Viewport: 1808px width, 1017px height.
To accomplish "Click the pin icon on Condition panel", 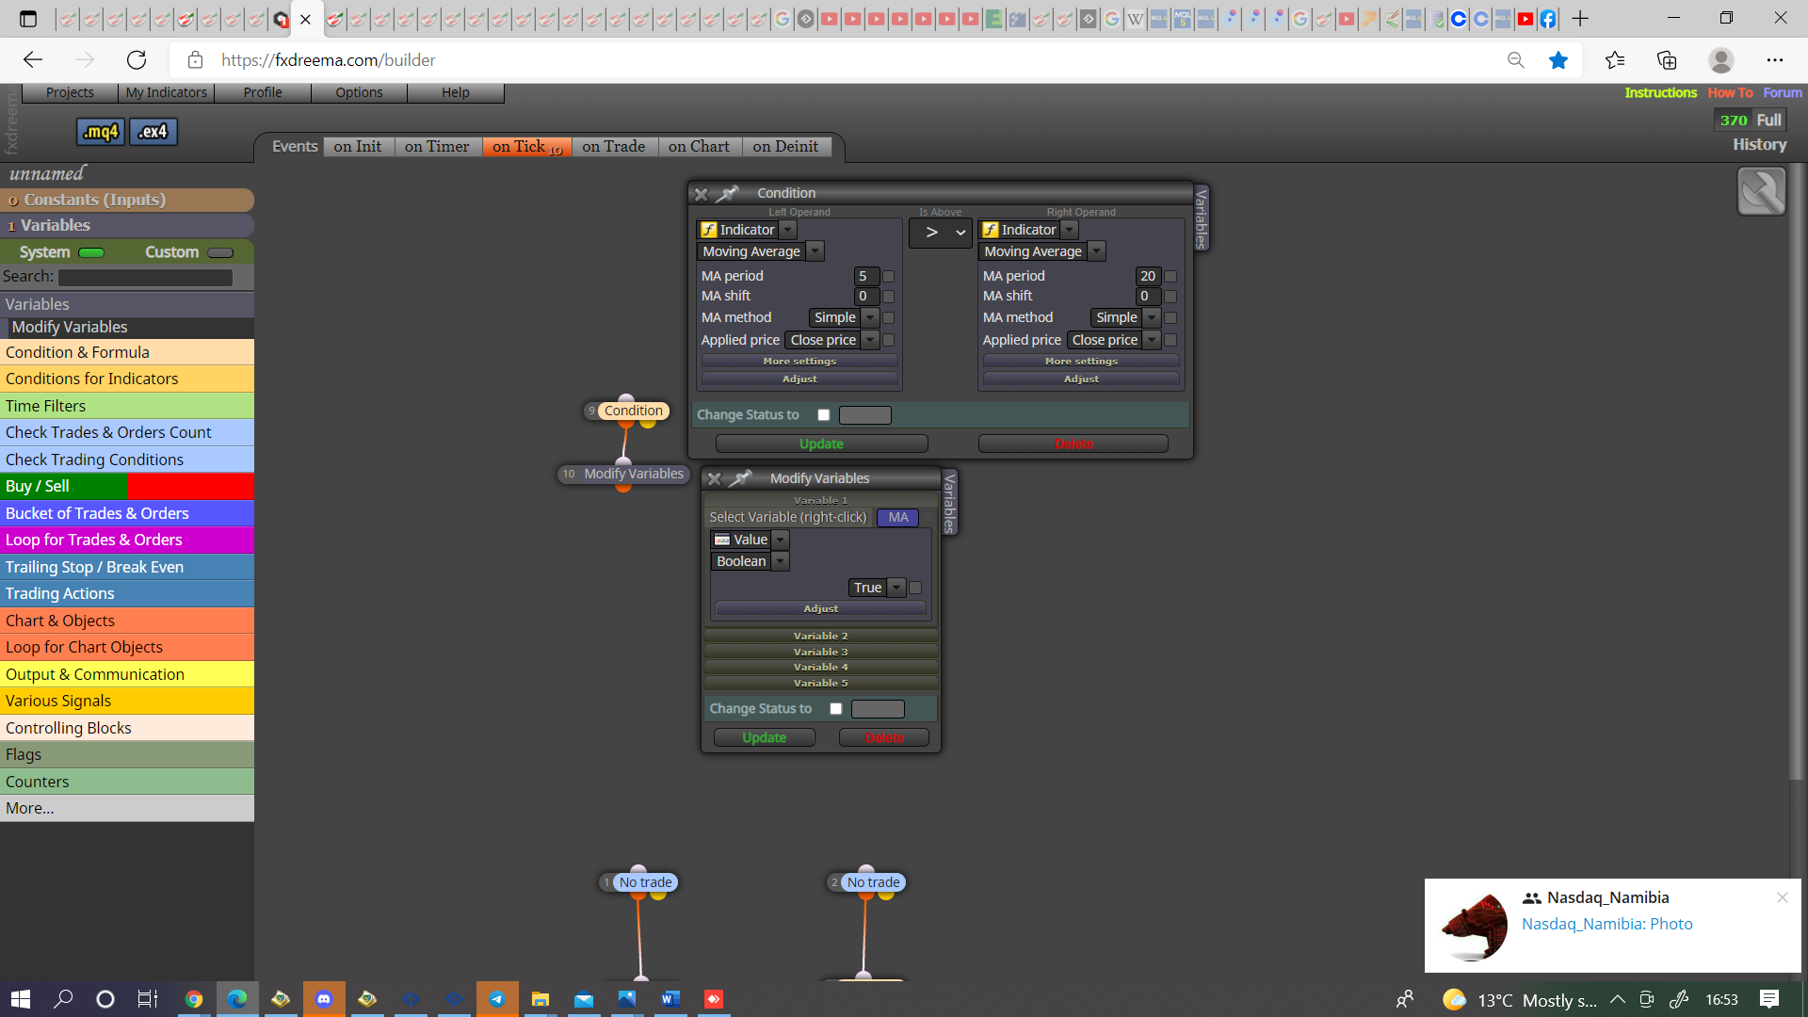I will pos(727,194).
